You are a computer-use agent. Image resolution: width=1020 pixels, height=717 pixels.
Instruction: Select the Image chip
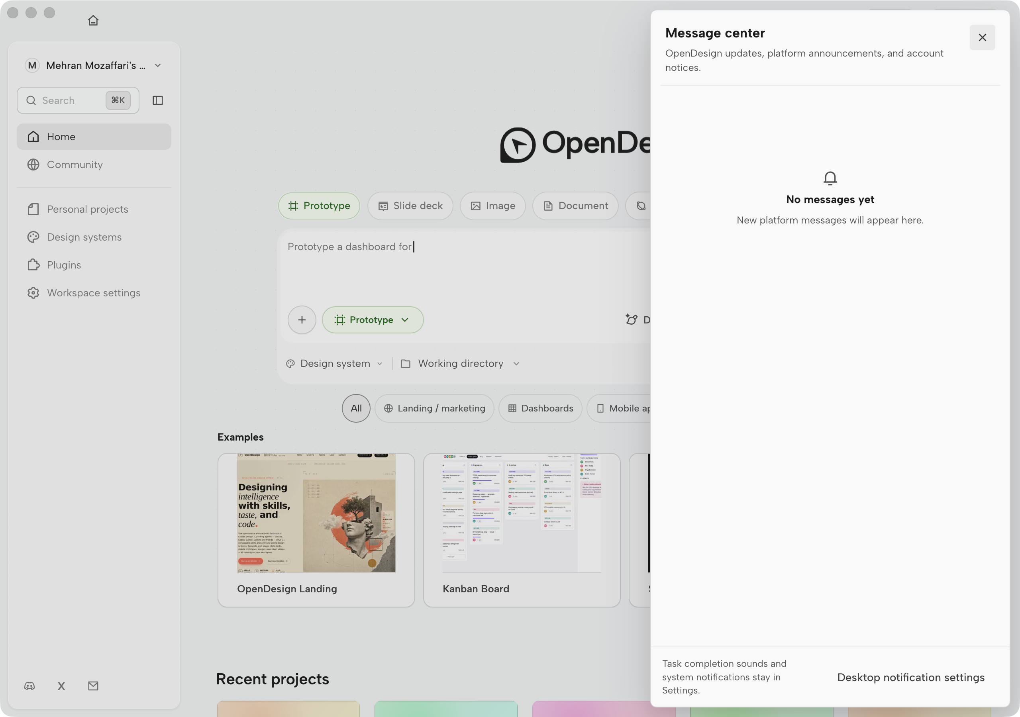tap(493, 206)
